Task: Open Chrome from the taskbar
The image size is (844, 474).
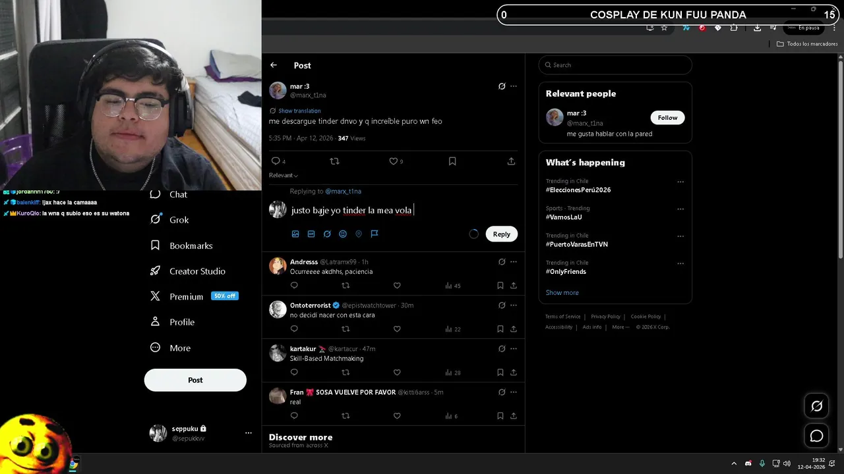Action: coord(73,464)
